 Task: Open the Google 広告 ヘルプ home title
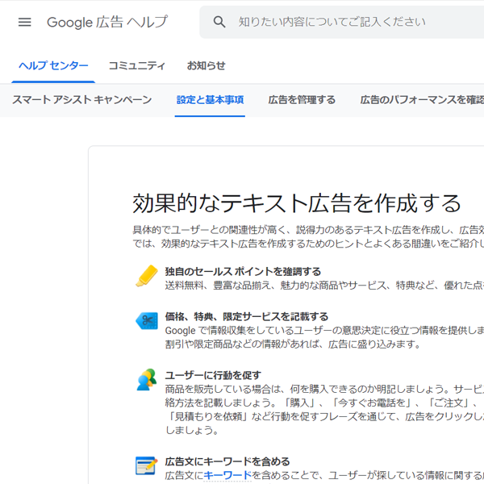[107, 23]
